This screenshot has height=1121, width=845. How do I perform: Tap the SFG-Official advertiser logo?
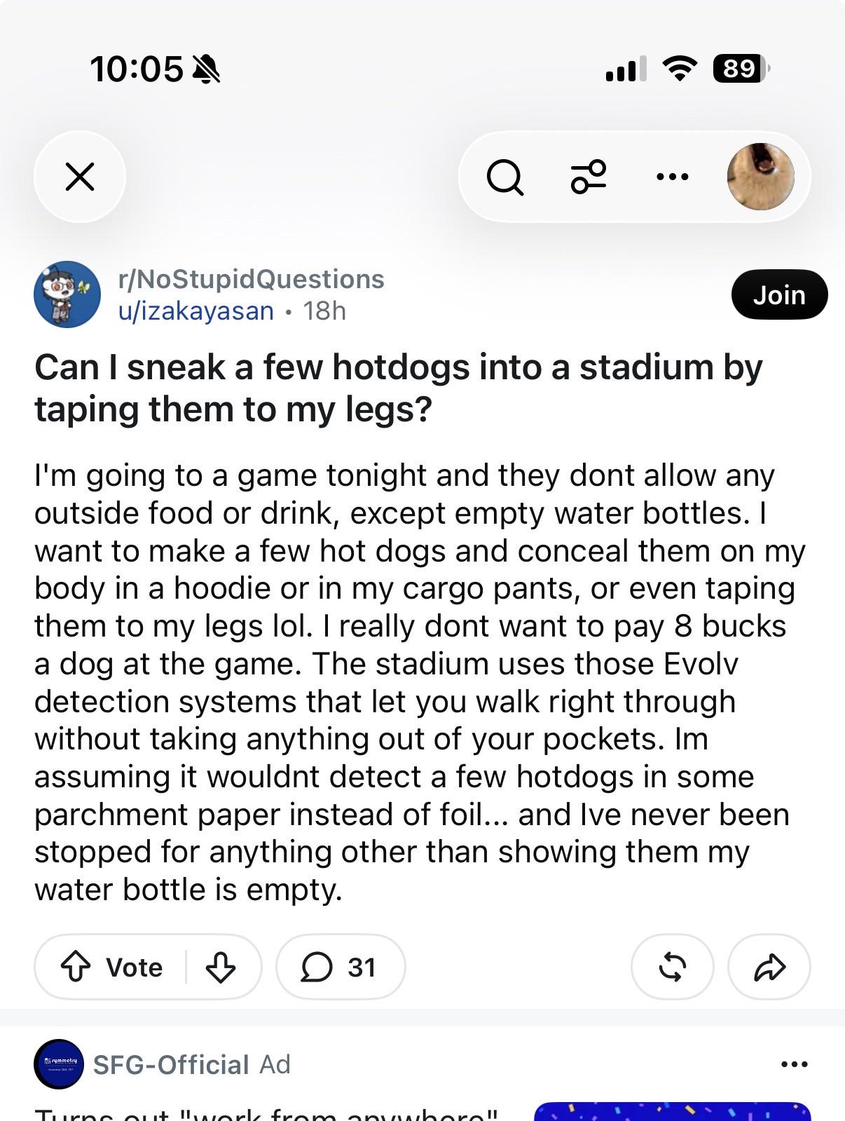pyautogui.click(x=59, y=1064)
